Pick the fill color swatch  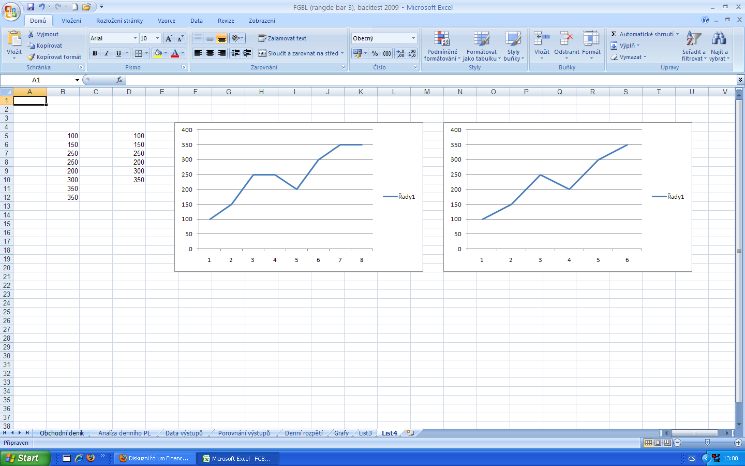(x=158, y=53)
